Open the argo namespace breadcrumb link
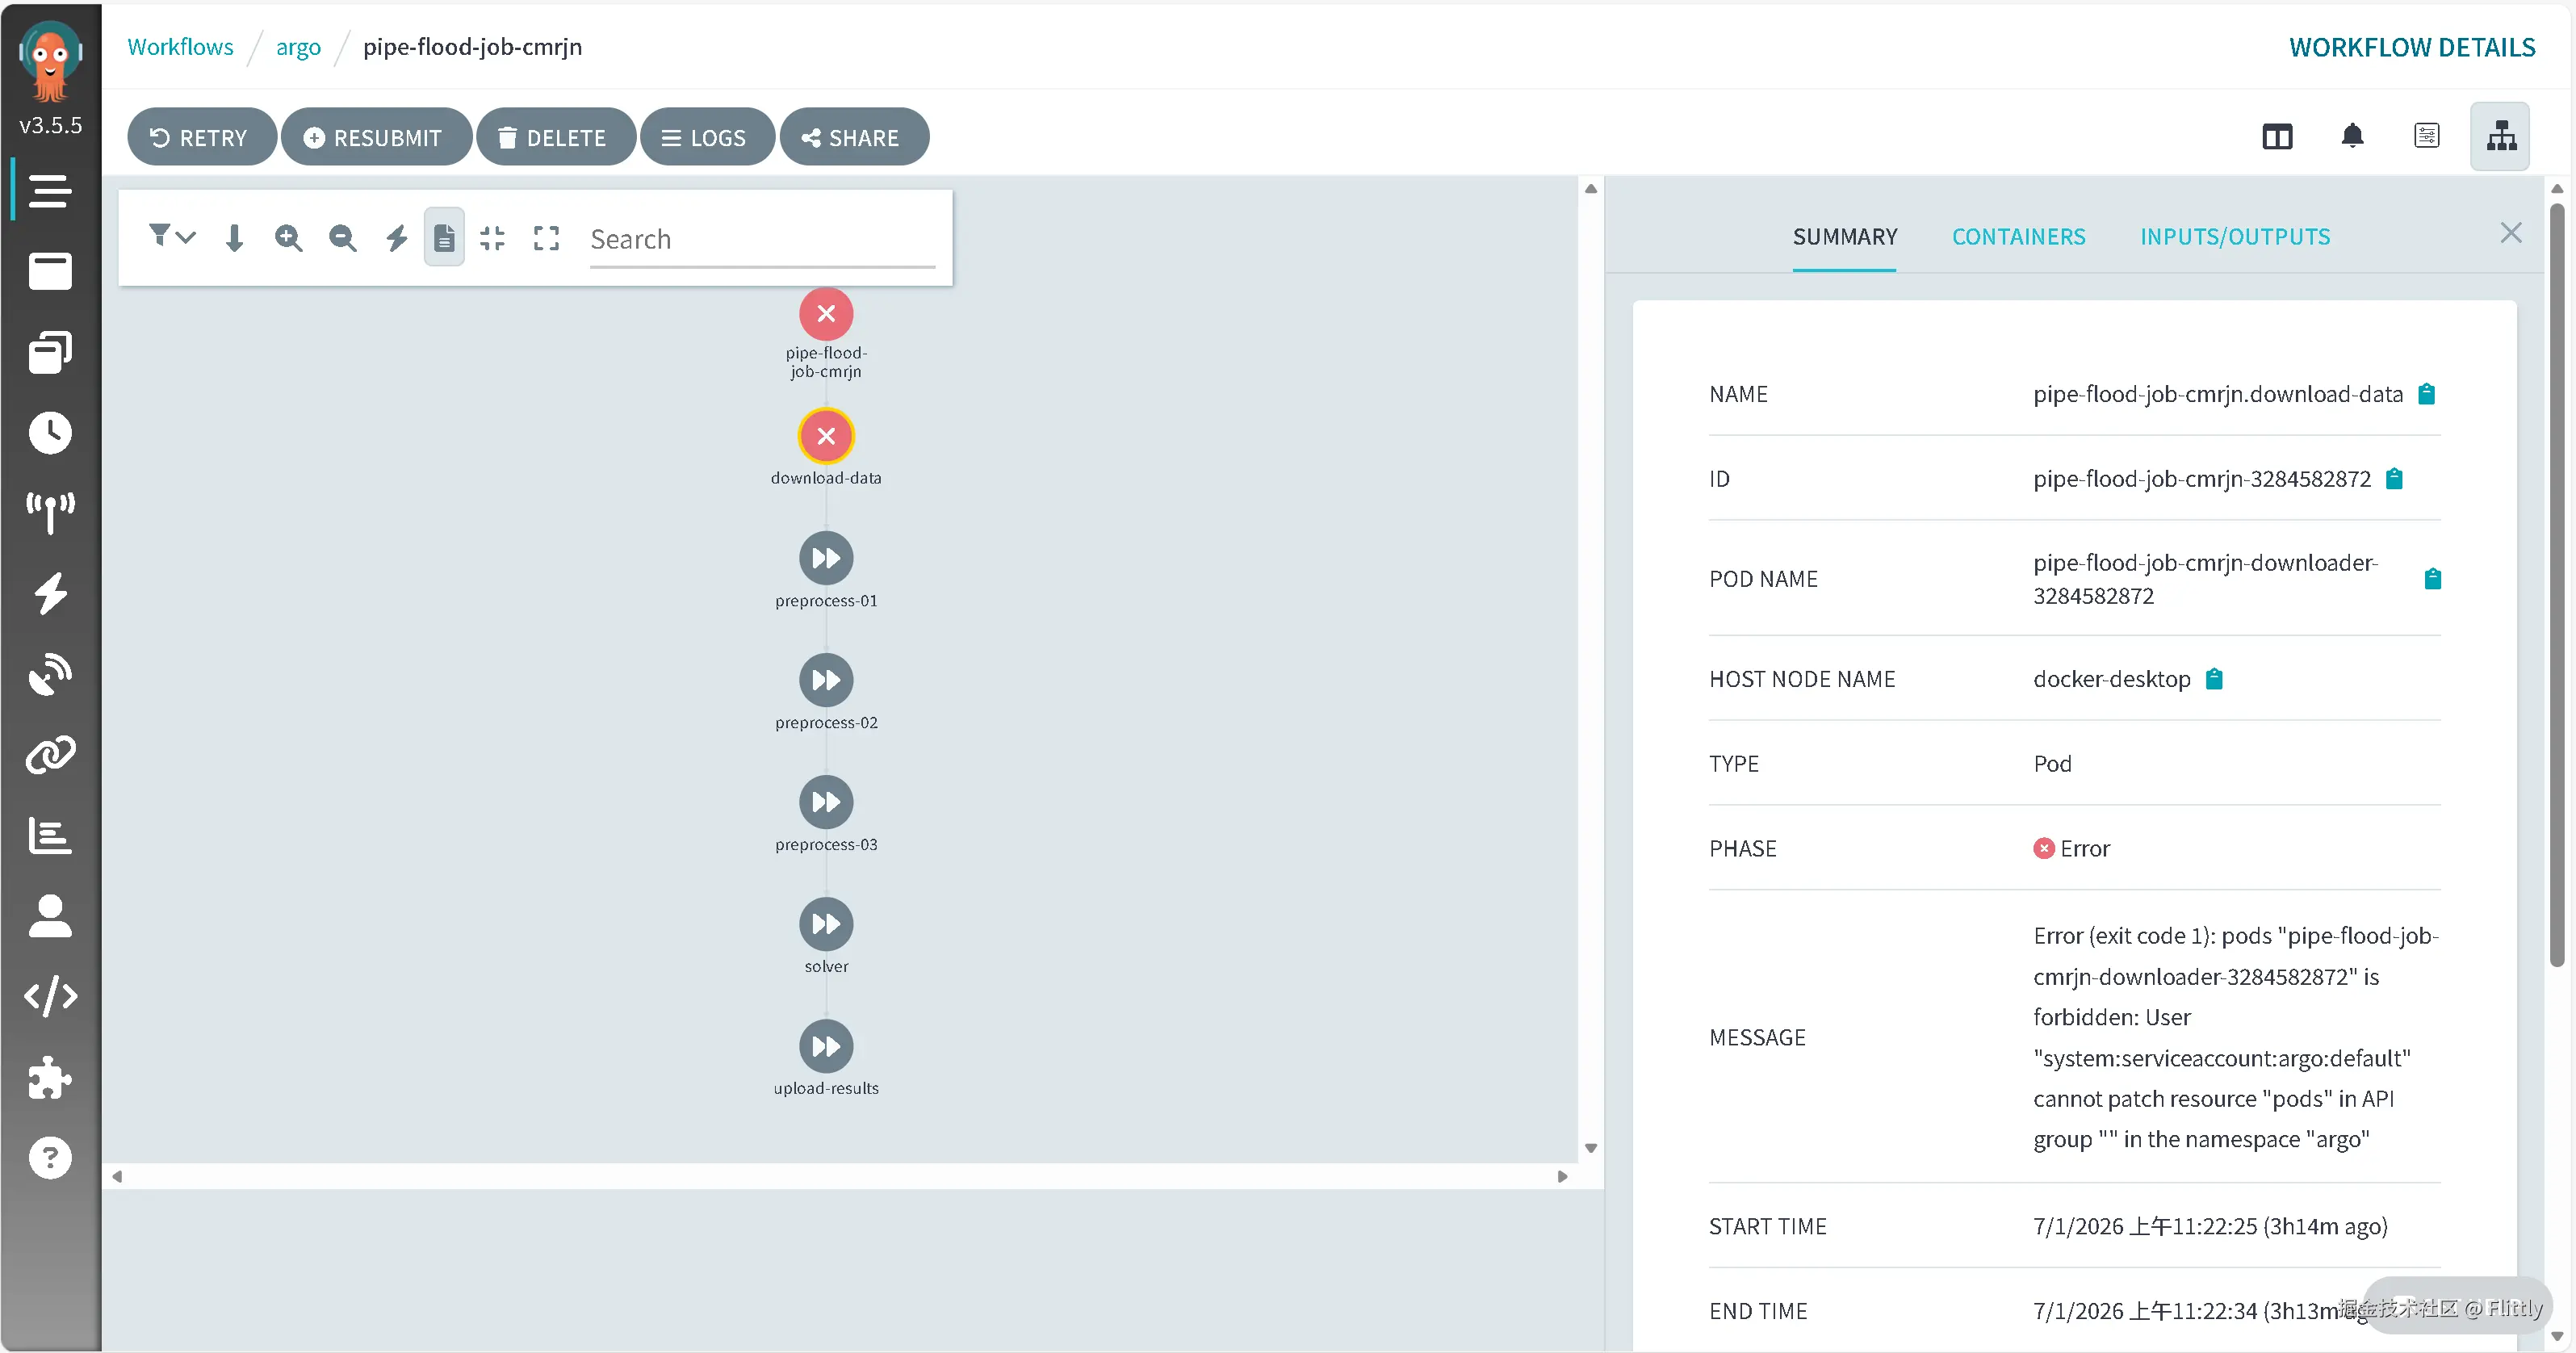The height and width of the screenshot is (1353, 2576). pyautogui.click(x=298, y=47)
